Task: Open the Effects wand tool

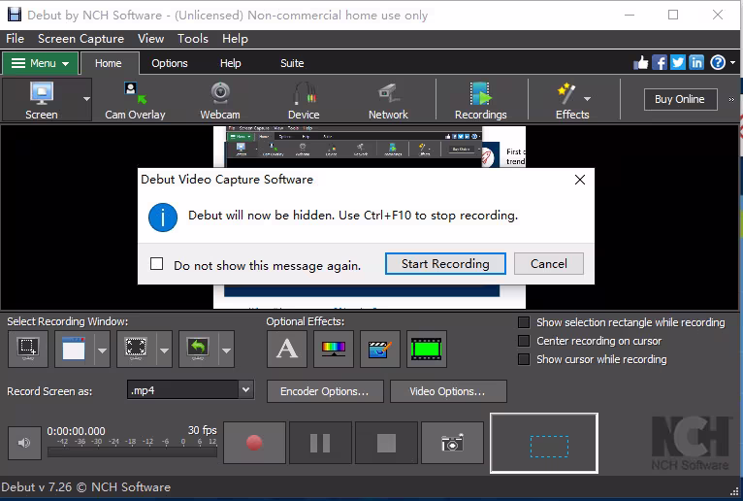Action: (x=566, y=100)
